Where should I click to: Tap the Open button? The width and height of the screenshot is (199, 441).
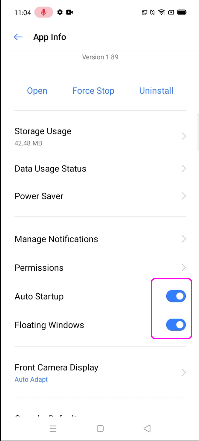(x=37, y=91)
